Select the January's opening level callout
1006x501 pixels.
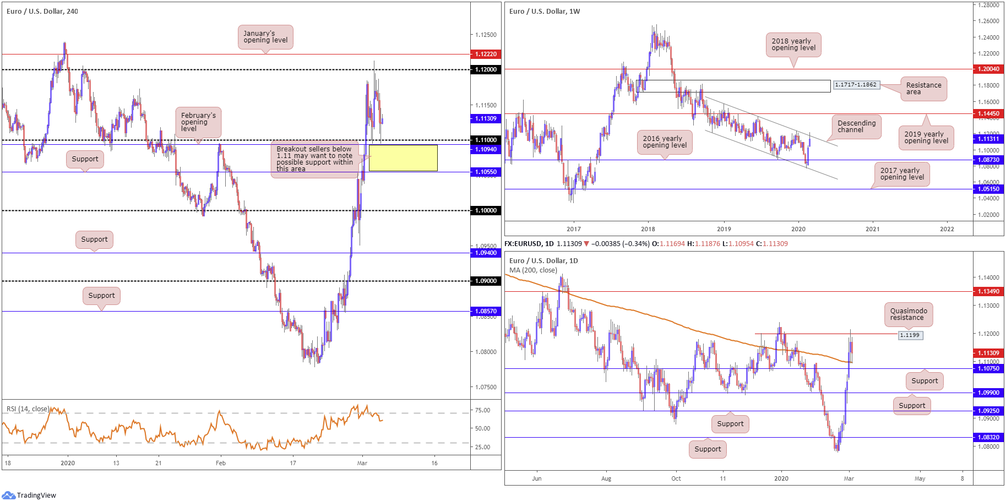tap(265, 37)
